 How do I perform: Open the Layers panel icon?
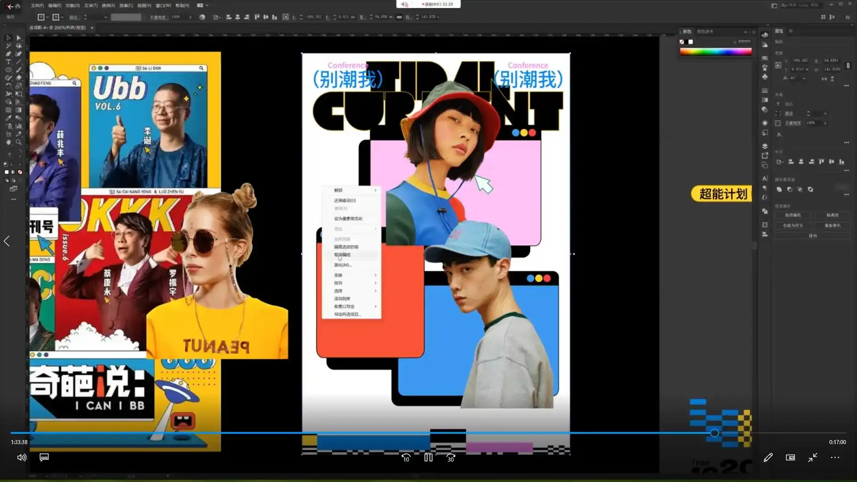click(765, 146)
